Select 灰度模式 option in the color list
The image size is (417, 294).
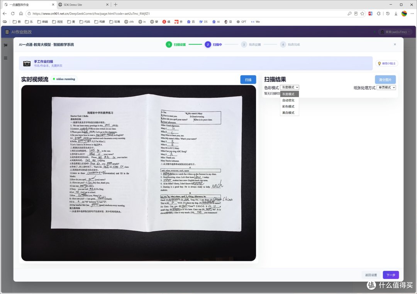coord(290,94)
